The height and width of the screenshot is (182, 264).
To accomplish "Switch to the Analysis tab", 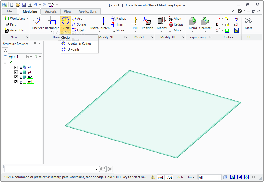I will point(51,12).
